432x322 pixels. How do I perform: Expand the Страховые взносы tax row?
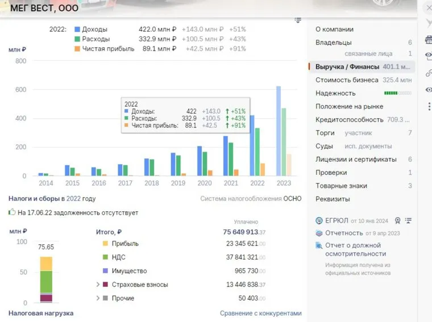(x=98, y=285)
